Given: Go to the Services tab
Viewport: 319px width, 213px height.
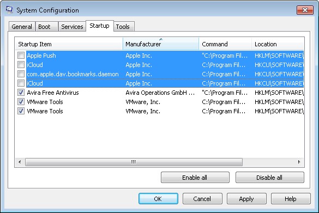Looking at the screenshot, I should tap(72, 27).
